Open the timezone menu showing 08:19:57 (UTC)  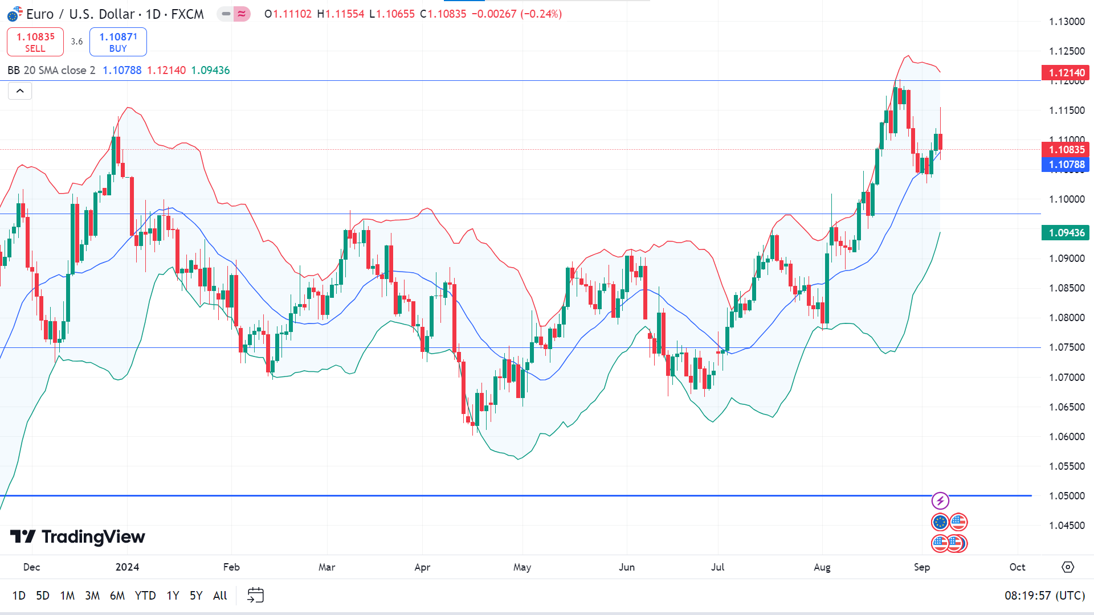pyautogui.click(x=1044, y=596)
